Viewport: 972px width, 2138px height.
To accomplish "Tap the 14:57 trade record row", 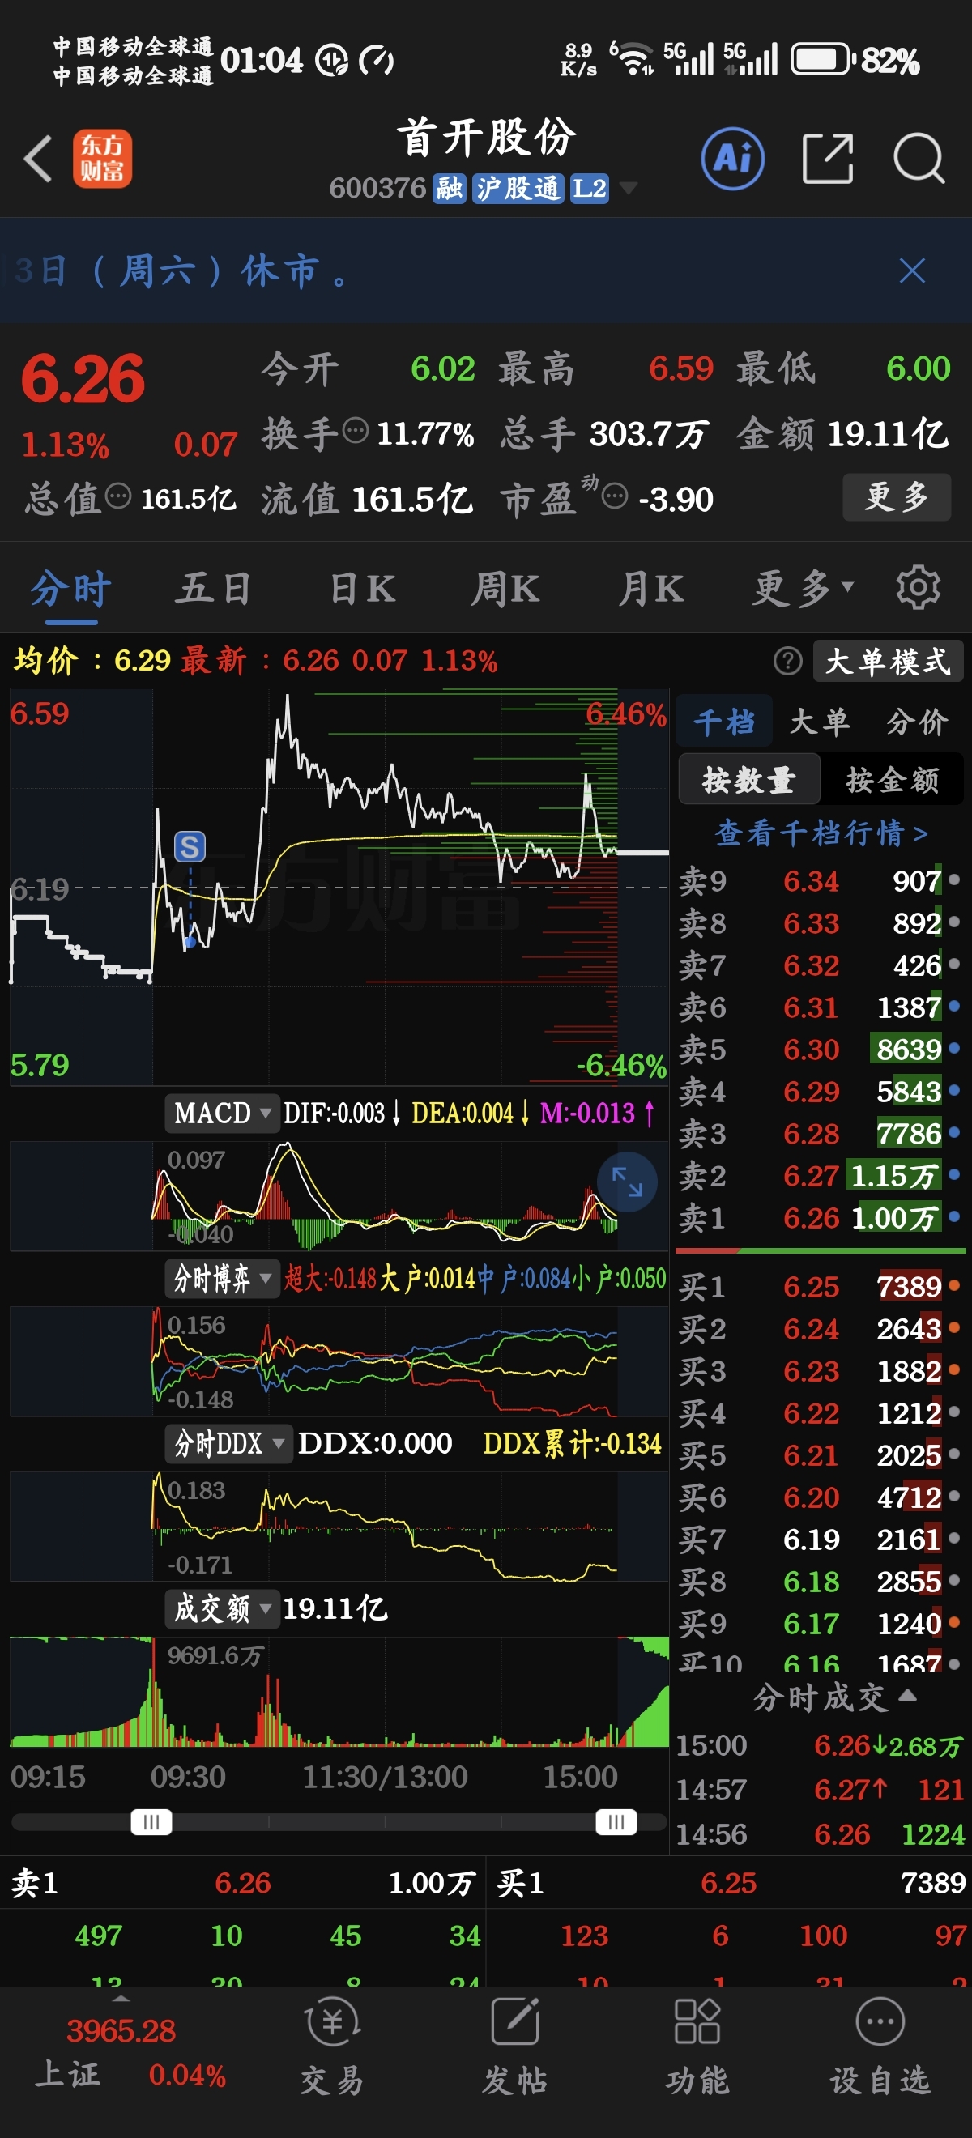I will 820,1790.
